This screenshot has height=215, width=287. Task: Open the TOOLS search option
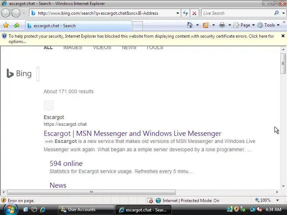(155, 48)
